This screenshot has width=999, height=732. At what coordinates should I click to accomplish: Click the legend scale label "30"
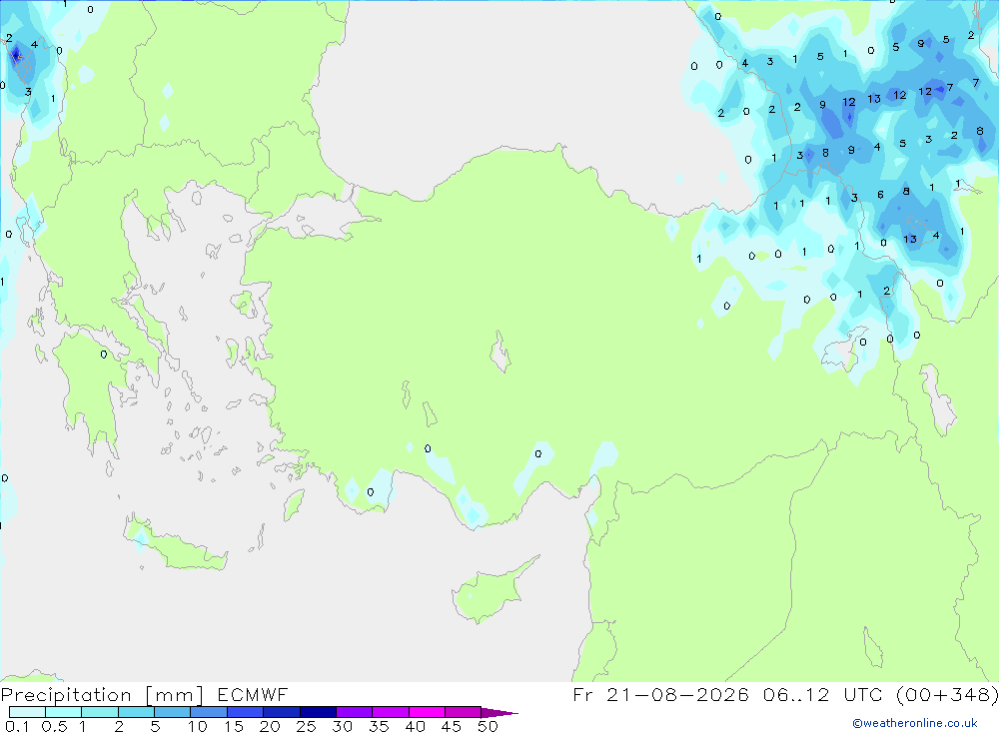tap(342, 726)
